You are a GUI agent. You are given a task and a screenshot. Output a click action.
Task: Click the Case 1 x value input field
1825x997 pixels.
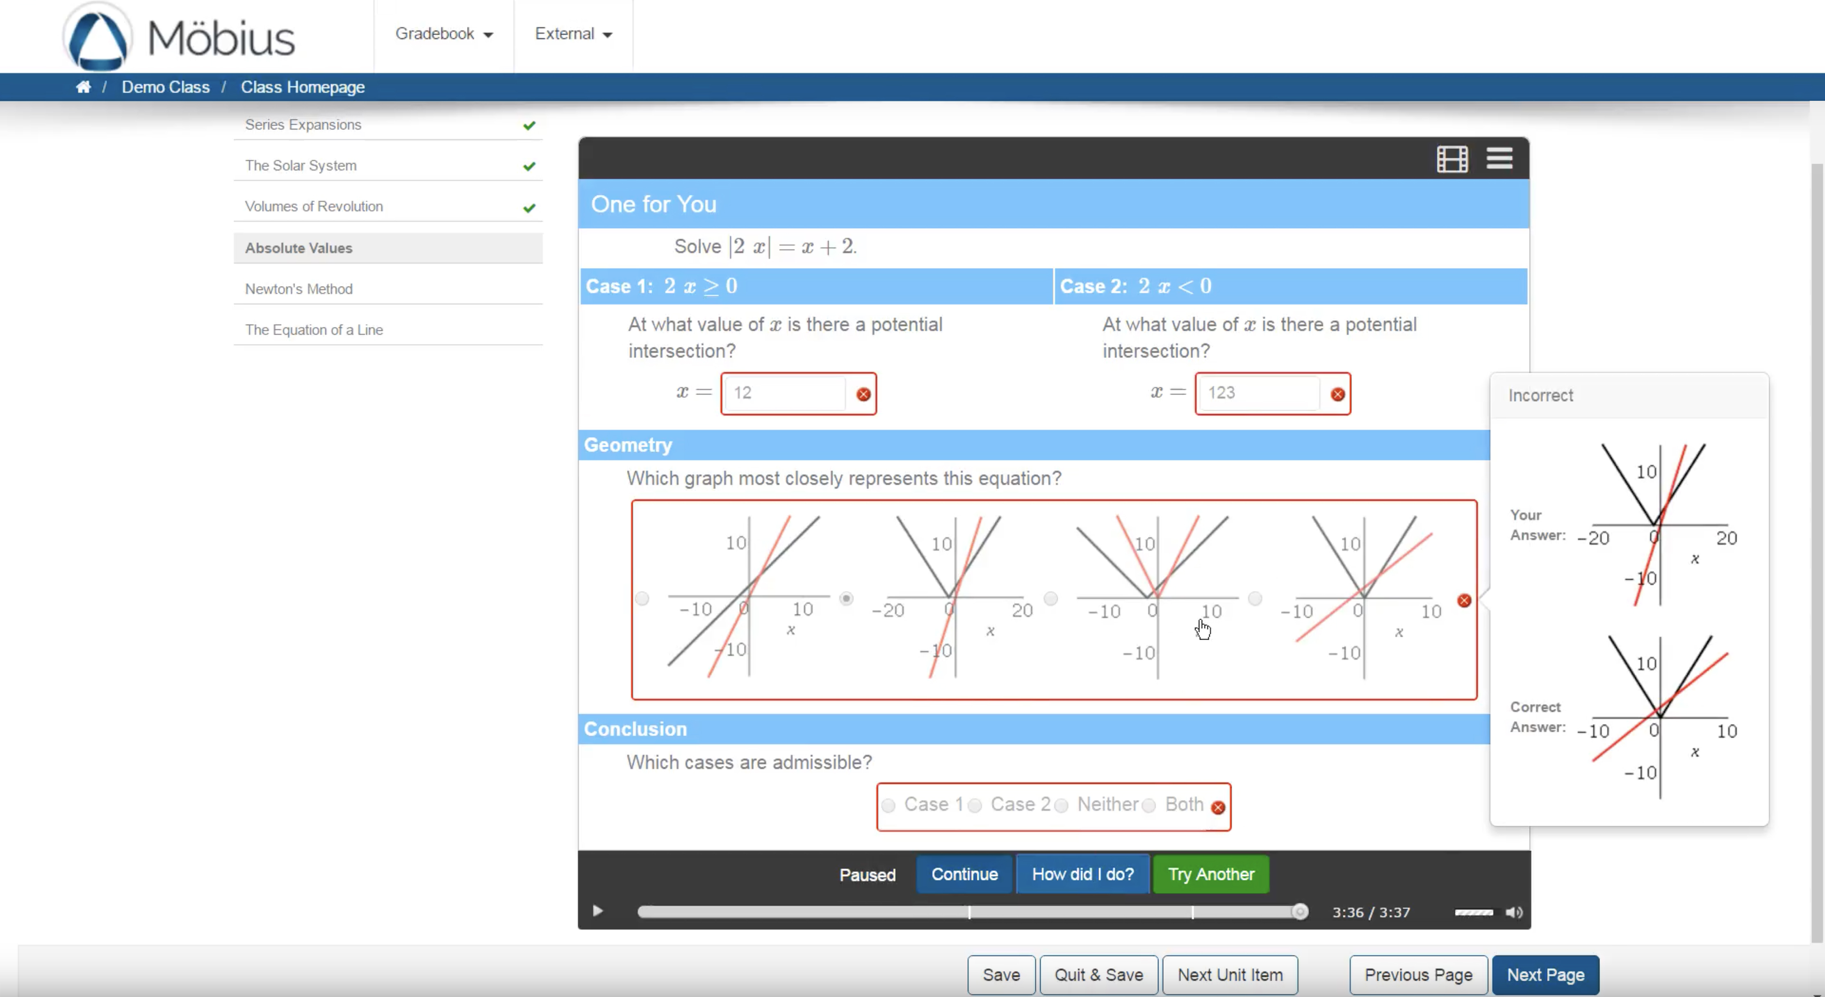click(x=785, y=393)
